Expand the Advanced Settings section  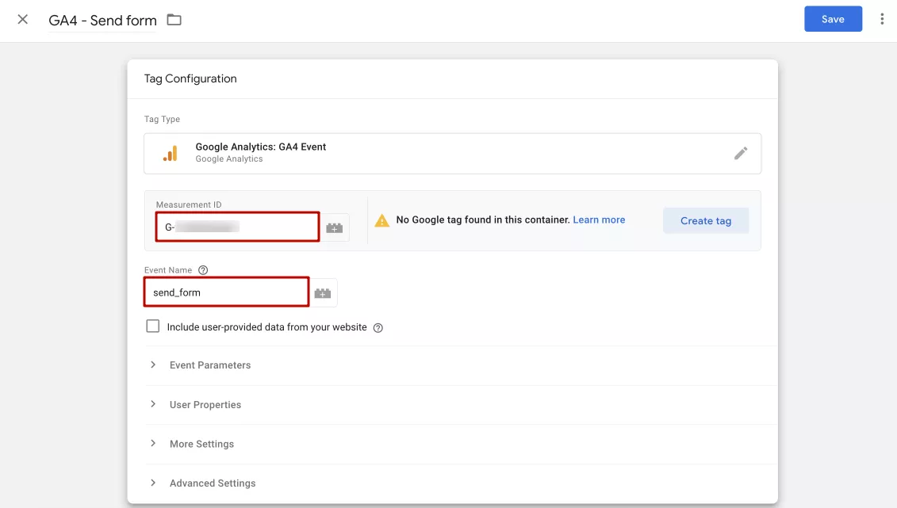point(461,483)
